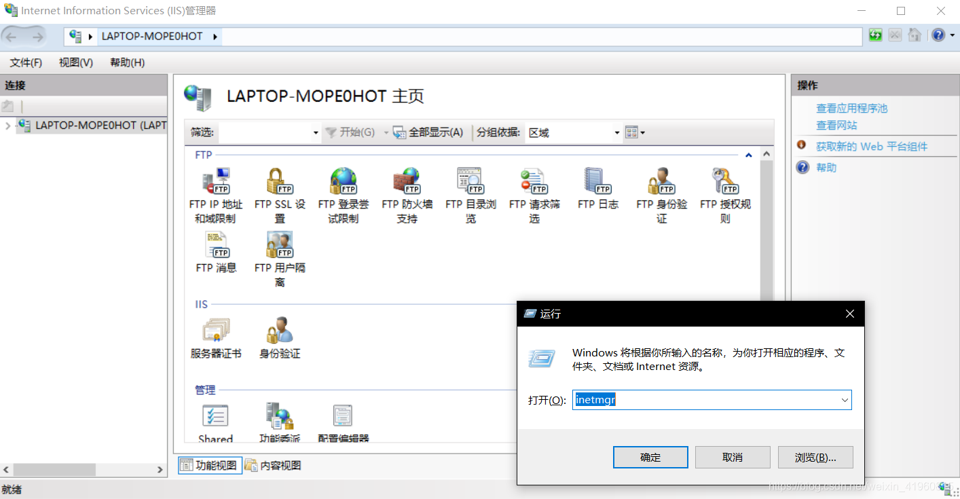Image resolution: width=960 pixels, height=499 pixels.
Task: Click LAPTOP-MOPE0HOT in the address bar
Action: (x=152, y=36)
